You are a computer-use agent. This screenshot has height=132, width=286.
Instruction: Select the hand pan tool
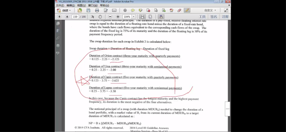point(100,17)
